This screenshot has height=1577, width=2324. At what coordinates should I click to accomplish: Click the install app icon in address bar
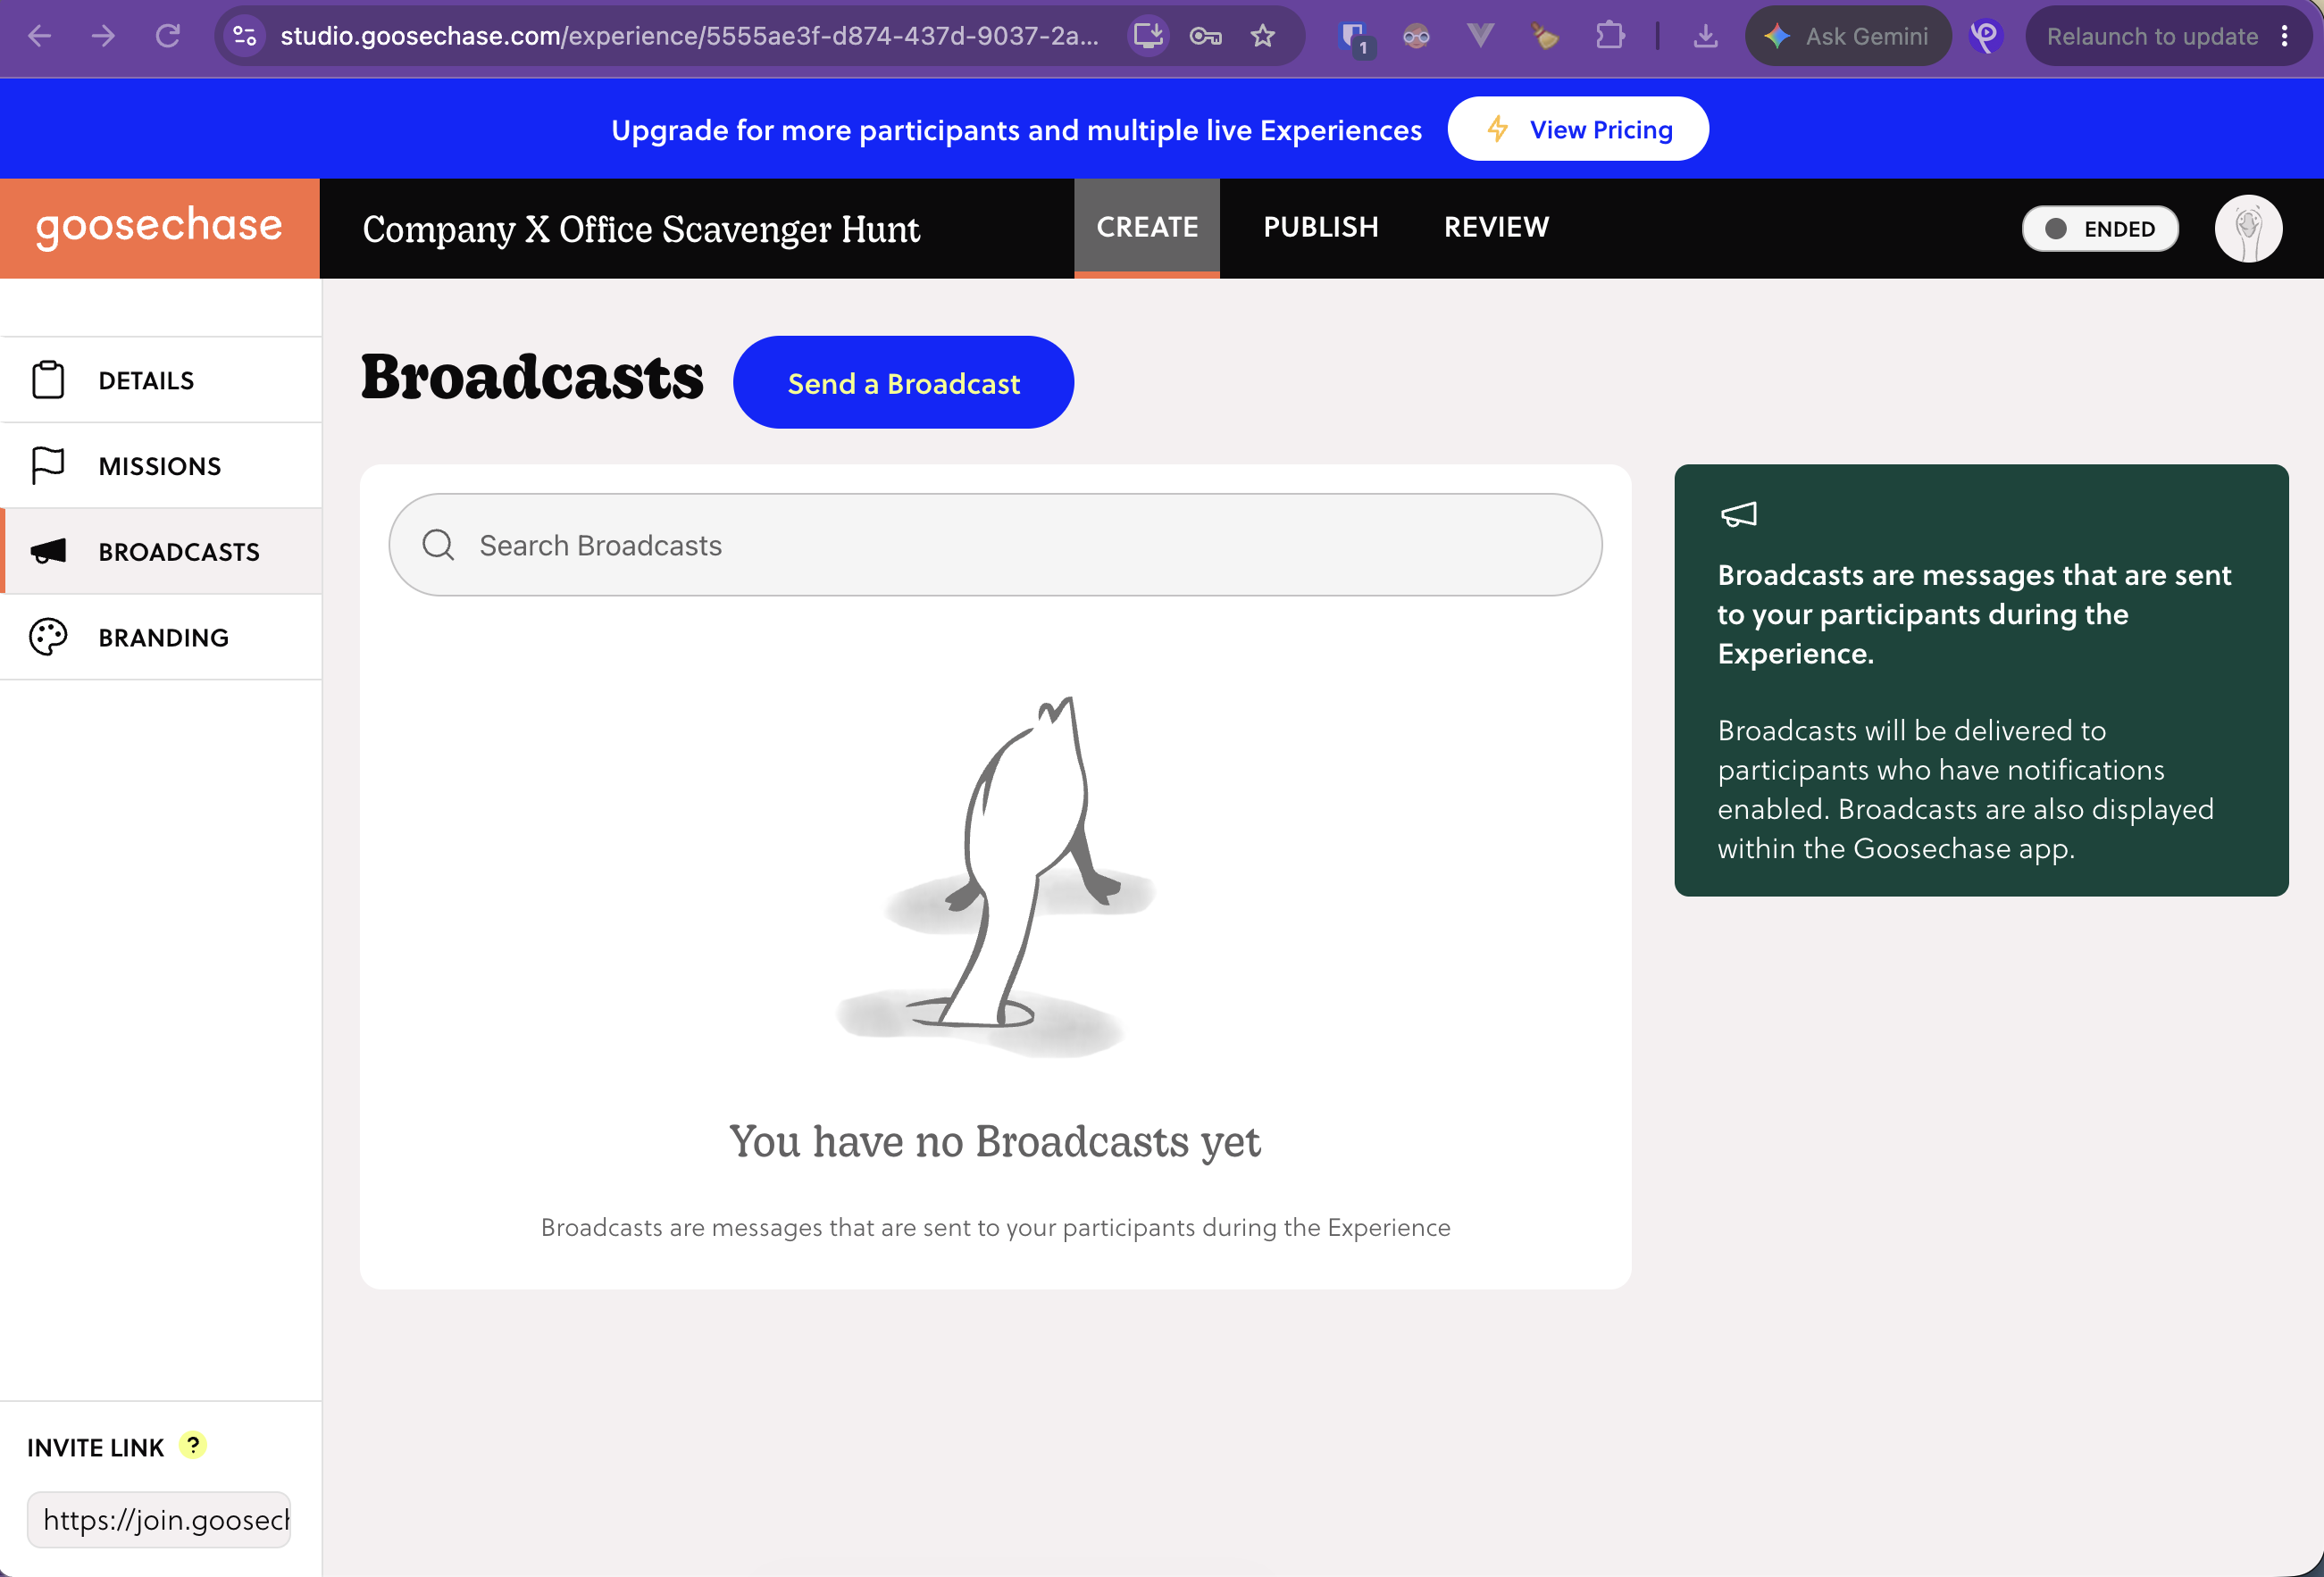click(1148, 36)
